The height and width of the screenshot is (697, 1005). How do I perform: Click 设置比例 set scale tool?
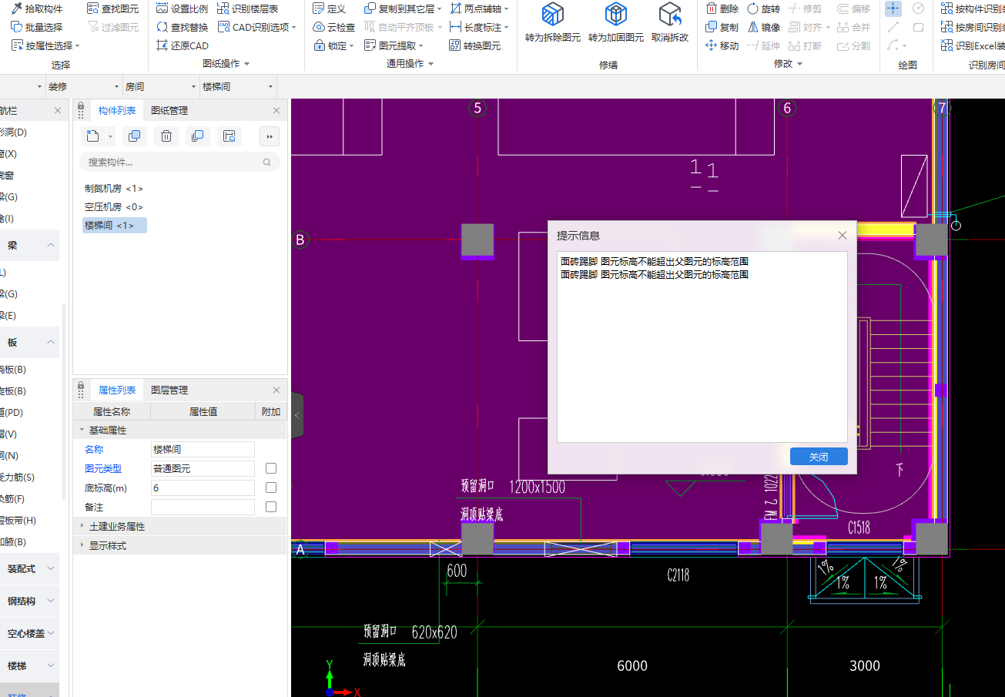182,8
